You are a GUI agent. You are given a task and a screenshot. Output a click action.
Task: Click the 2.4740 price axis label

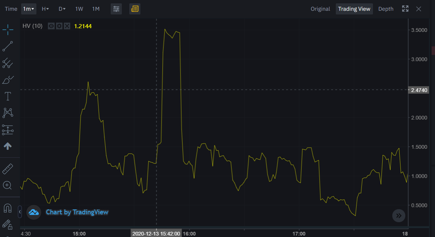click(419, 90)
